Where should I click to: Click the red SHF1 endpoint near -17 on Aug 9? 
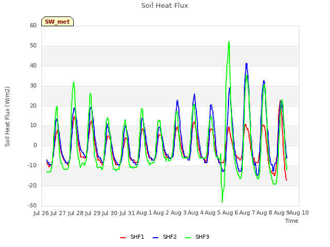click(x=287, y=180)
